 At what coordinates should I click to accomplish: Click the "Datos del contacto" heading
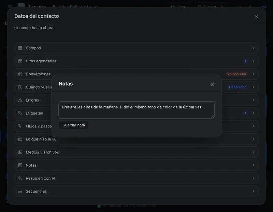click(x=37, y=16)
